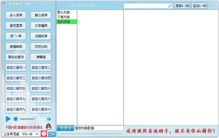This screenshot has width=219, height=138.
Task: Open the title bar dropdown menu icon
Action: coord(35,4)
